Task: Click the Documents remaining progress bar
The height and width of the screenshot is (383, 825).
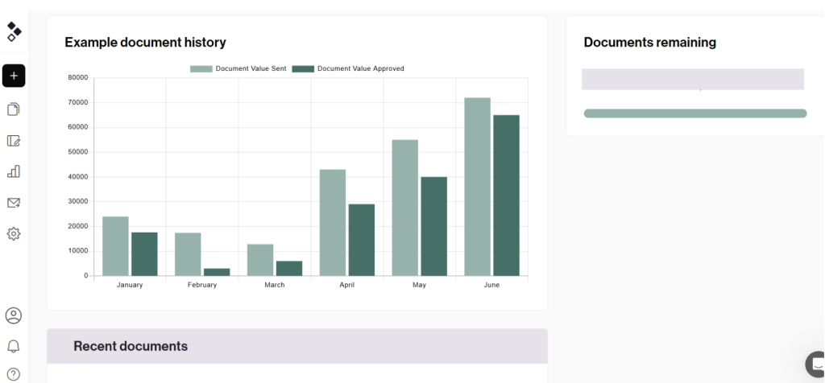Action: point(694,113)
